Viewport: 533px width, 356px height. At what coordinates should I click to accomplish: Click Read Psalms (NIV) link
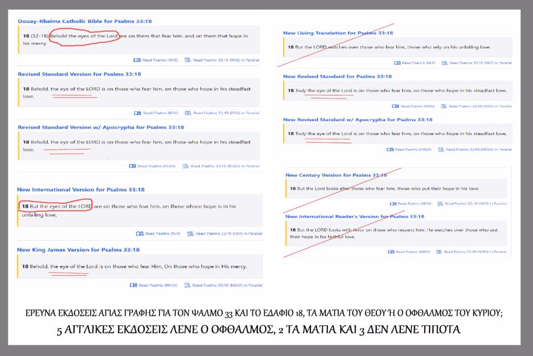[162, 234]
